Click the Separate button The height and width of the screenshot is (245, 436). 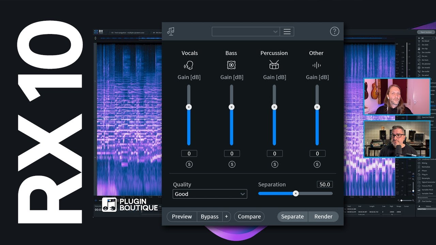tap(292, 216)
